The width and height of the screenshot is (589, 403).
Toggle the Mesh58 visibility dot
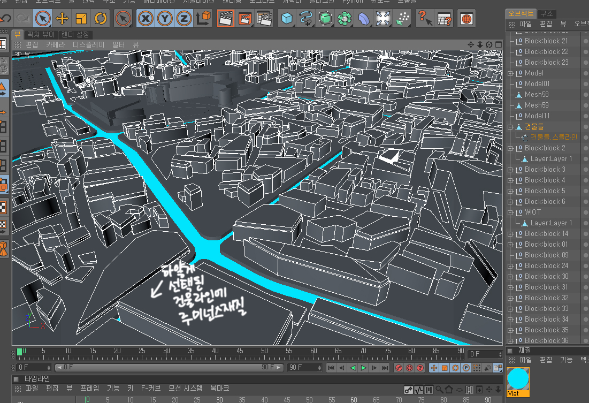coord(586,95)
